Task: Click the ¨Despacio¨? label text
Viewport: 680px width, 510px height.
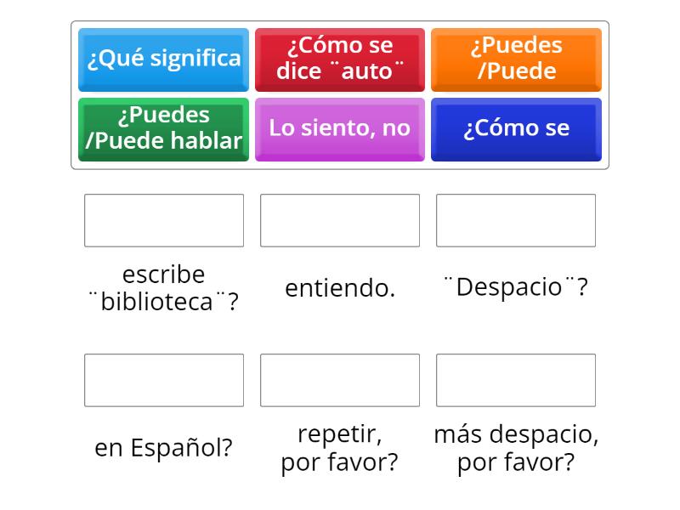Action: [x=515, y=288]
